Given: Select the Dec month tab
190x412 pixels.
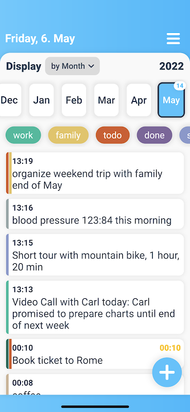Looking at the screenshot, I should click(10, 100).
